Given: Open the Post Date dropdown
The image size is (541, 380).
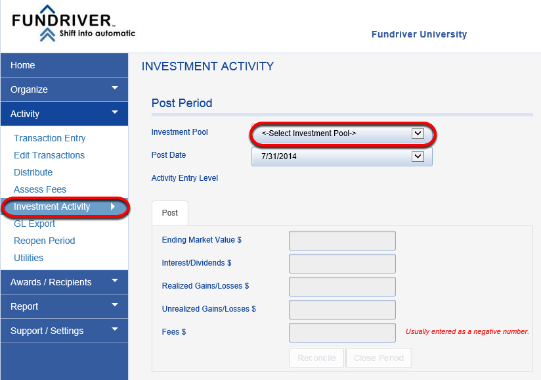Looking at the screenshot, I should (342, 156).
